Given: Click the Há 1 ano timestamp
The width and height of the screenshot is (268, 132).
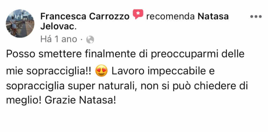Looking at the screenshot, I should coord(59,39).
